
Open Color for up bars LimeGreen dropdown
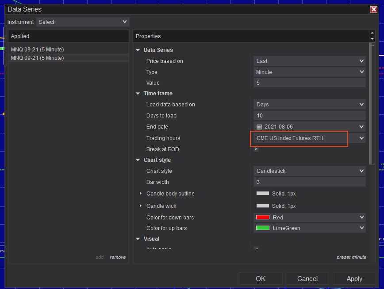pos(310,228)
